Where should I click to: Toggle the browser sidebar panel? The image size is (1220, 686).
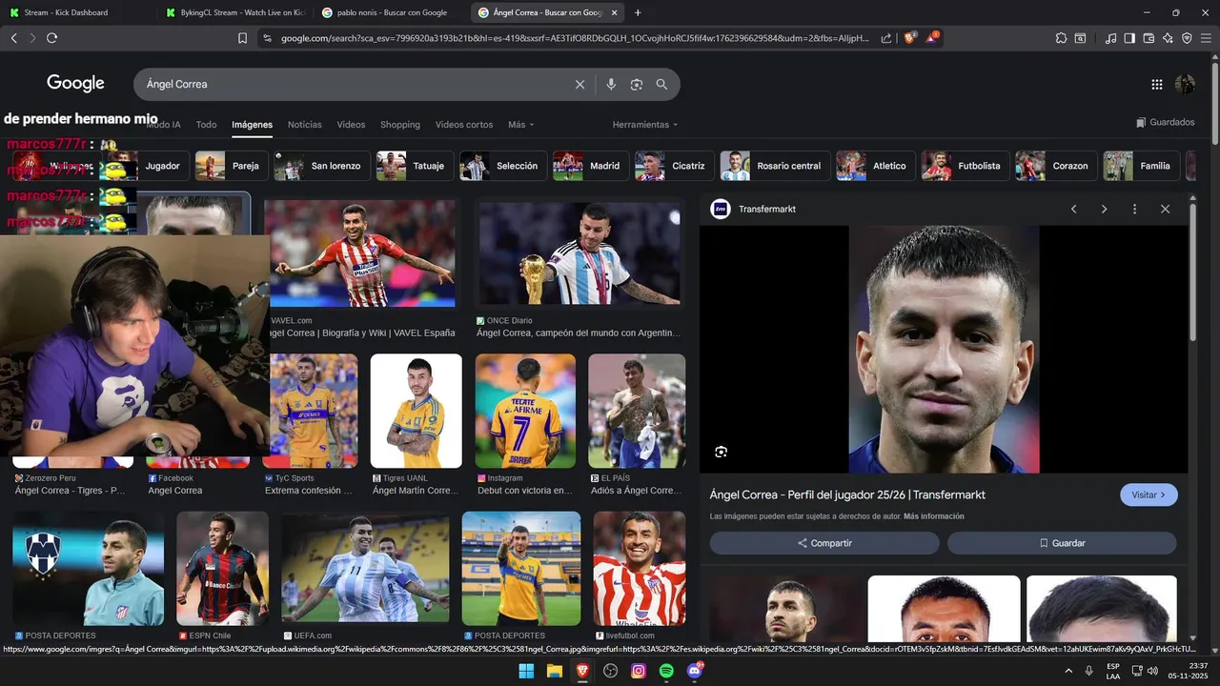coord(1129,38)
